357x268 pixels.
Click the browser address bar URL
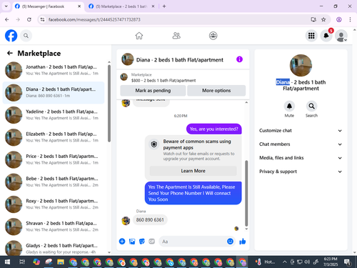click(x=94, y=19)
